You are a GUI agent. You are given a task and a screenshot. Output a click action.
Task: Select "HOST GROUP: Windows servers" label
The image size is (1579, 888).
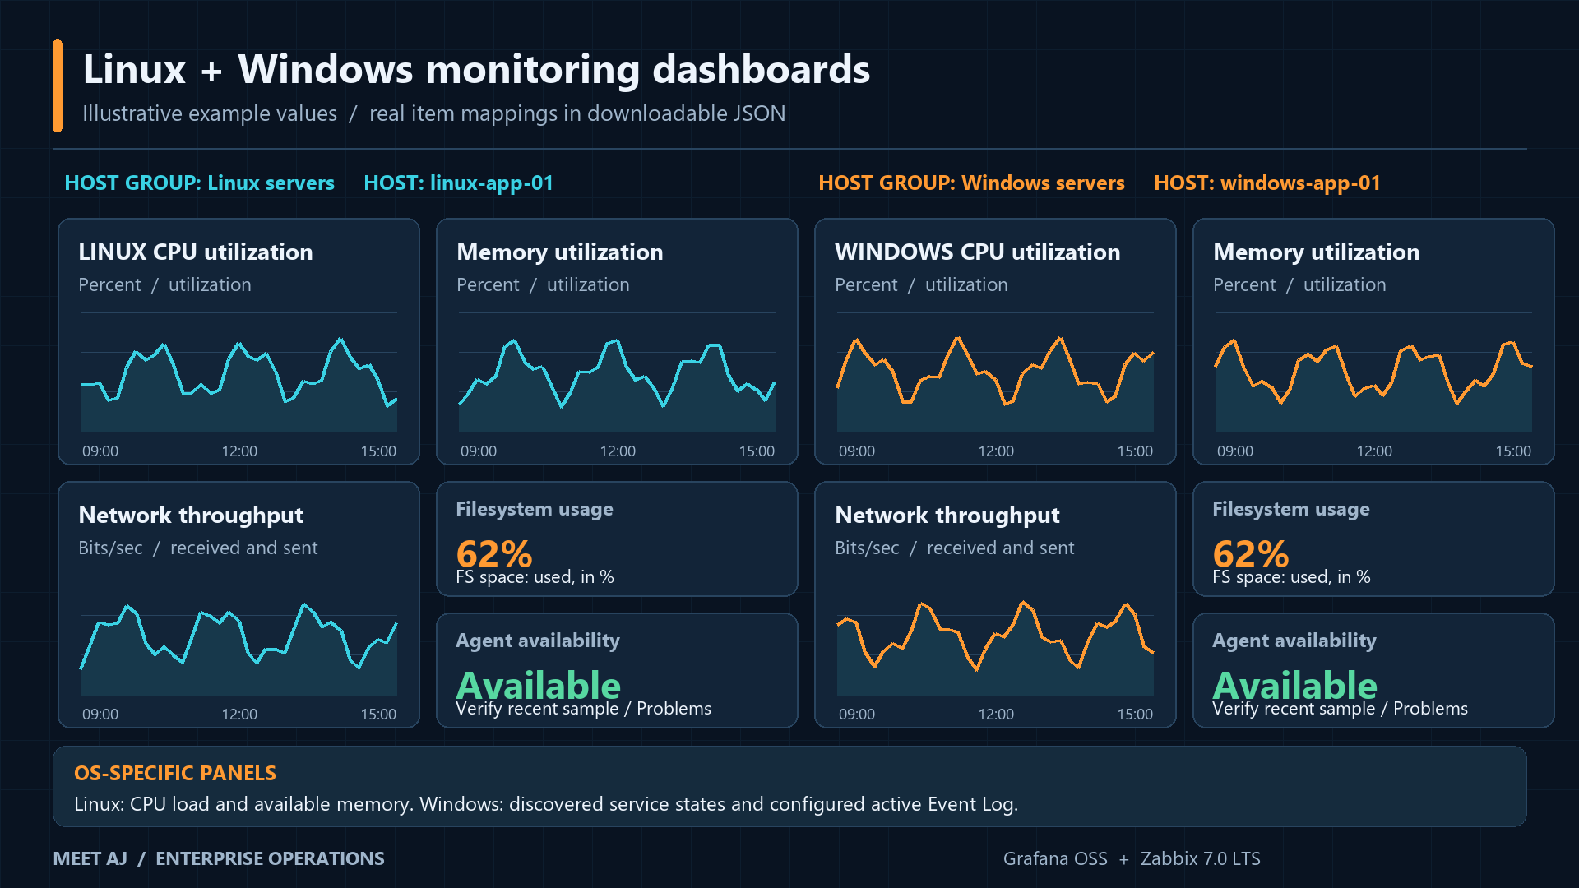(971, 183)
